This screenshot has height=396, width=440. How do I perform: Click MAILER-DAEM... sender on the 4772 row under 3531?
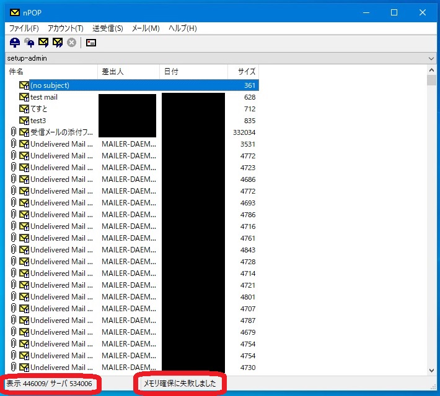(129, 156)
